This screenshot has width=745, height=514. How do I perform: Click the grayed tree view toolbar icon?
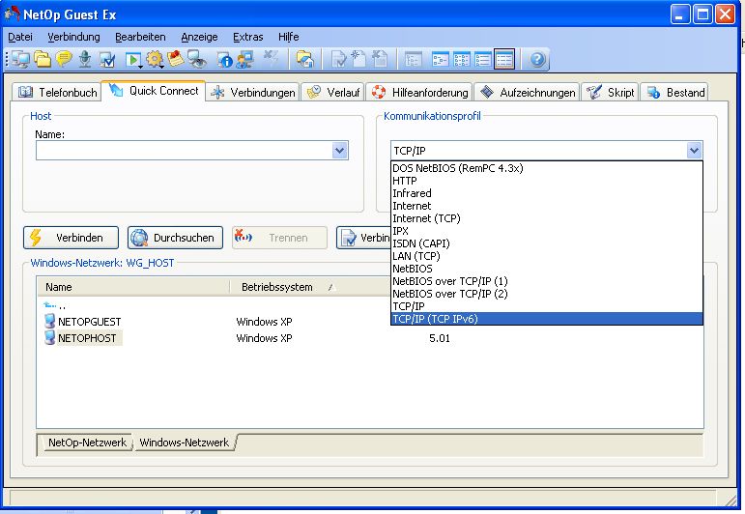[x=414, y=59]
